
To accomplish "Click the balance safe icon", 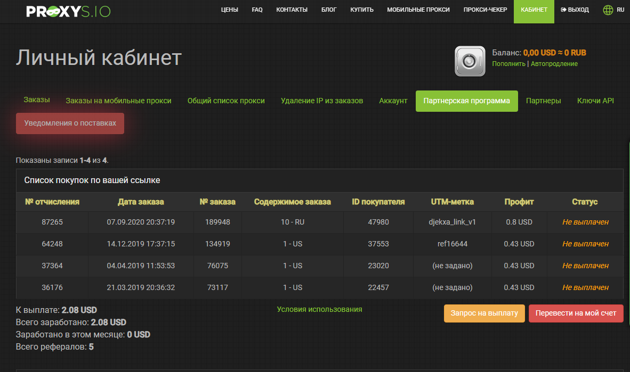I will tap(470, 61).
